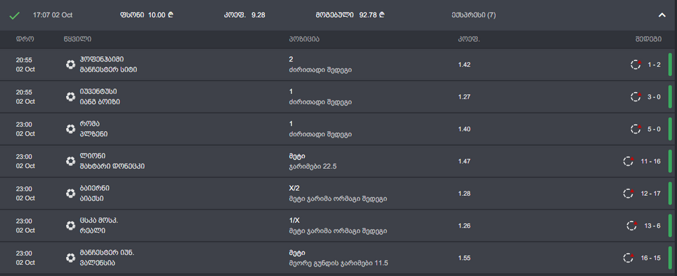Screen dimensions: 677x276
Task: Click the soccer ball icon beside Hoffenheim match
Action: tap(71, 64)
